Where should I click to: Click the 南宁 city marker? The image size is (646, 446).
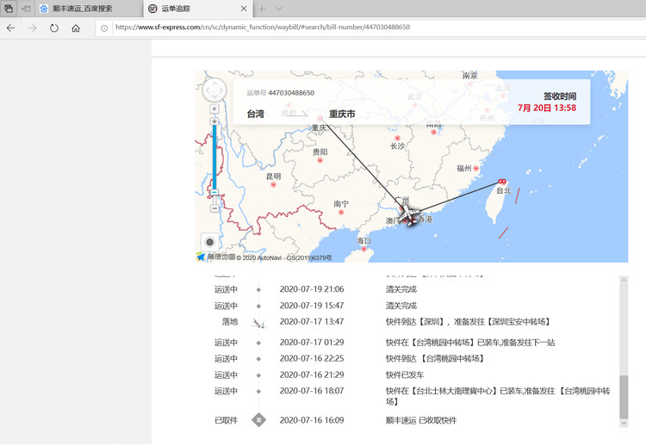pos(341,213)
